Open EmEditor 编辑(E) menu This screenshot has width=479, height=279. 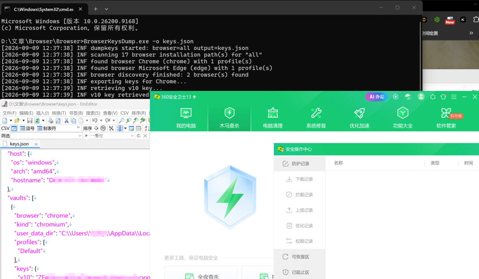point(26,113)
